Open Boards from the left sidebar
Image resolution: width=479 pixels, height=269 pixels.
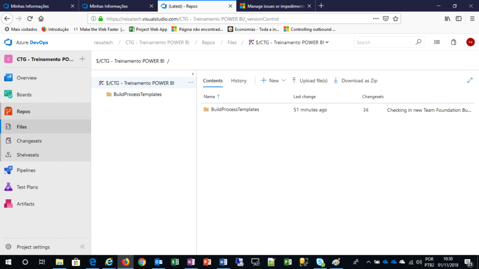pos(24,95)
